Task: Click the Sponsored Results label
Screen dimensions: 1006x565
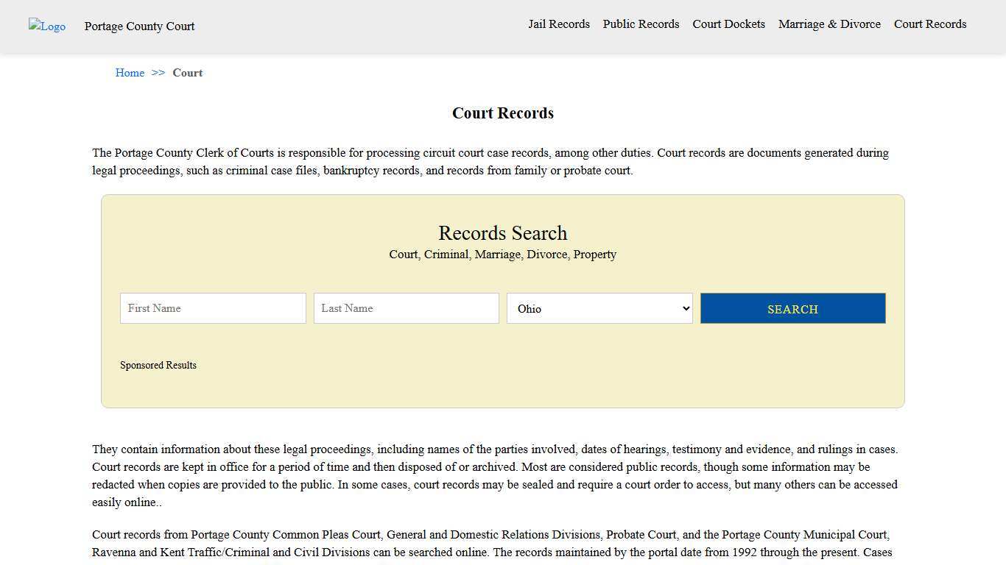Action: [x=158, y=365]
